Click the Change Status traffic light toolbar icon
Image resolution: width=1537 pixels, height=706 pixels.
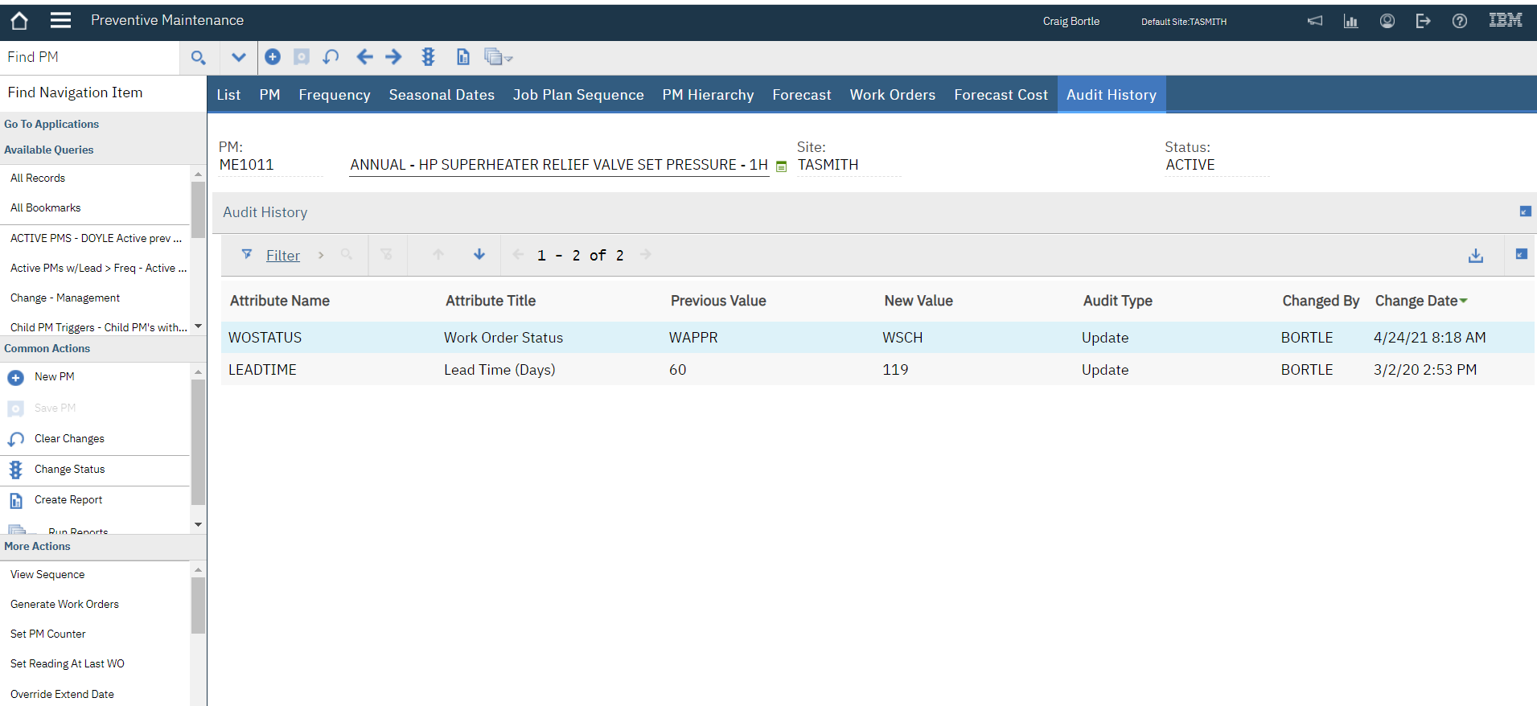(x=428, y=56)
